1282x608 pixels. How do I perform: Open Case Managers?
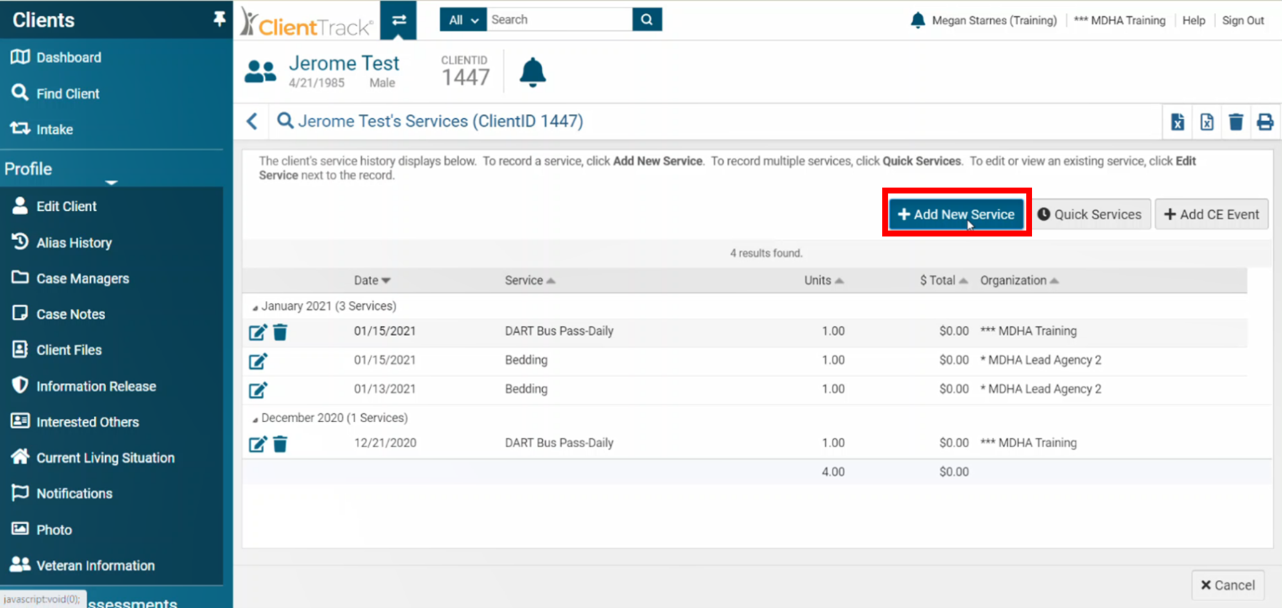(x=83, y=278)
